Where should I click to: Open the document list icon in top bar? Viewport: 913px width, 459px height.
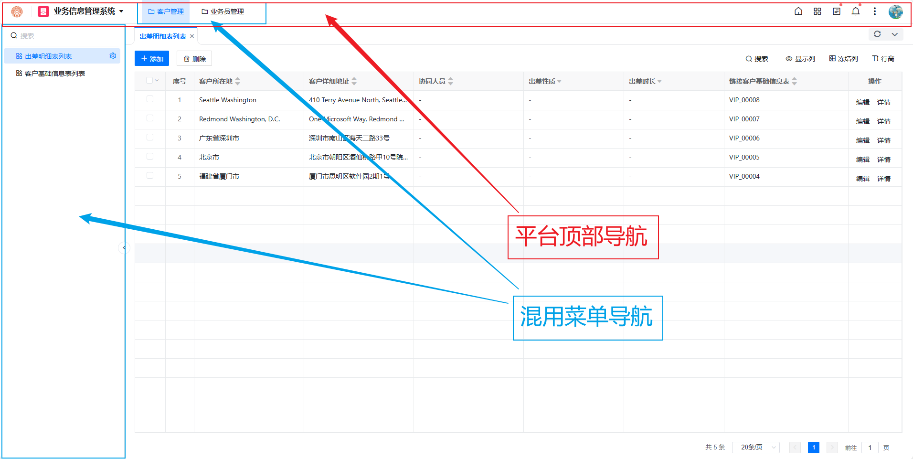pos(836,11)
